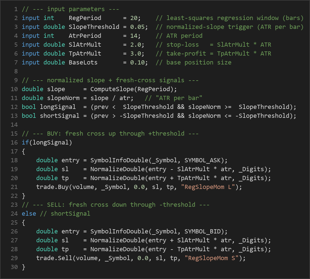The height and width of the screenshot is (279, 310).
Task: Click the if(longSignal) statement
Action: point(47,142)
